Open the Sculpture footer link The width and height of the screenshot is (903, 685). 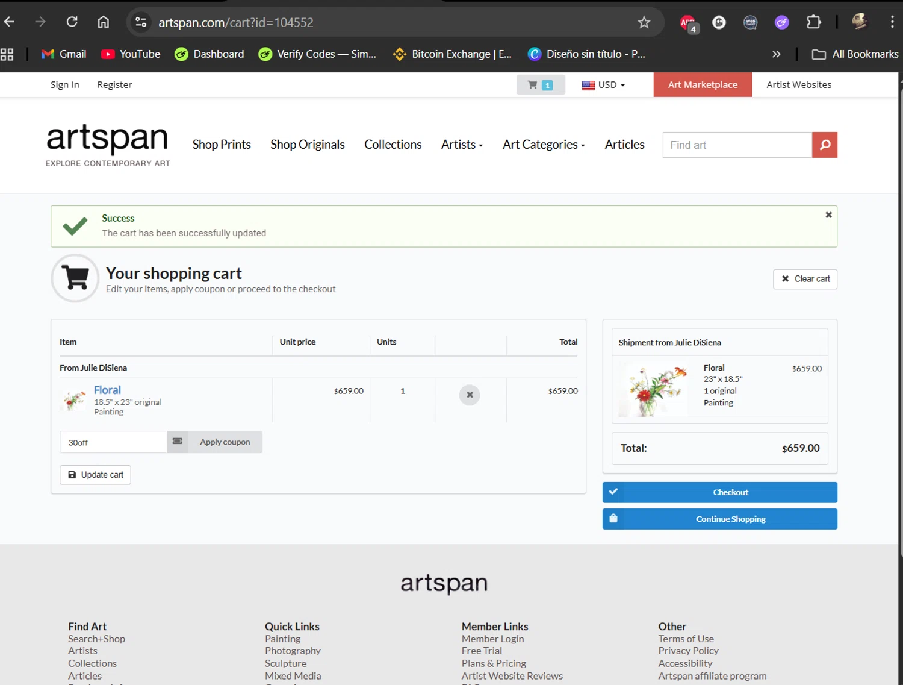[x=285, y=663]
